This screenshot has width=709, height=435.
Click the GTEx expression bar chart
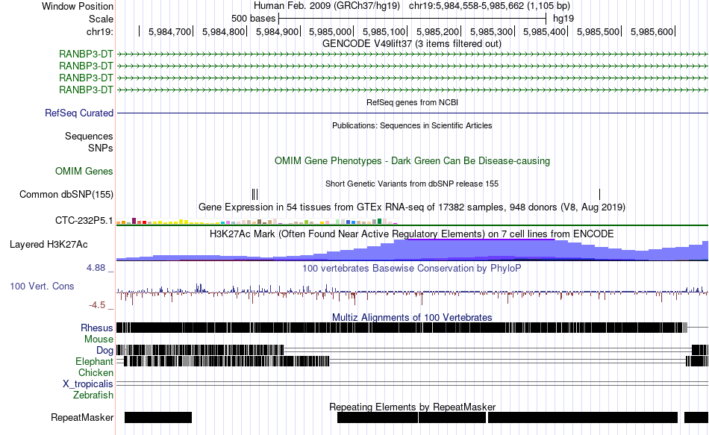point(257,221)
